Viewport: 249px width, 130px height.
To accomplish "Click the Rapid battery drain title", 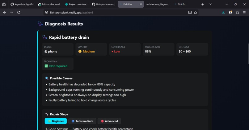I will (69, 37).
